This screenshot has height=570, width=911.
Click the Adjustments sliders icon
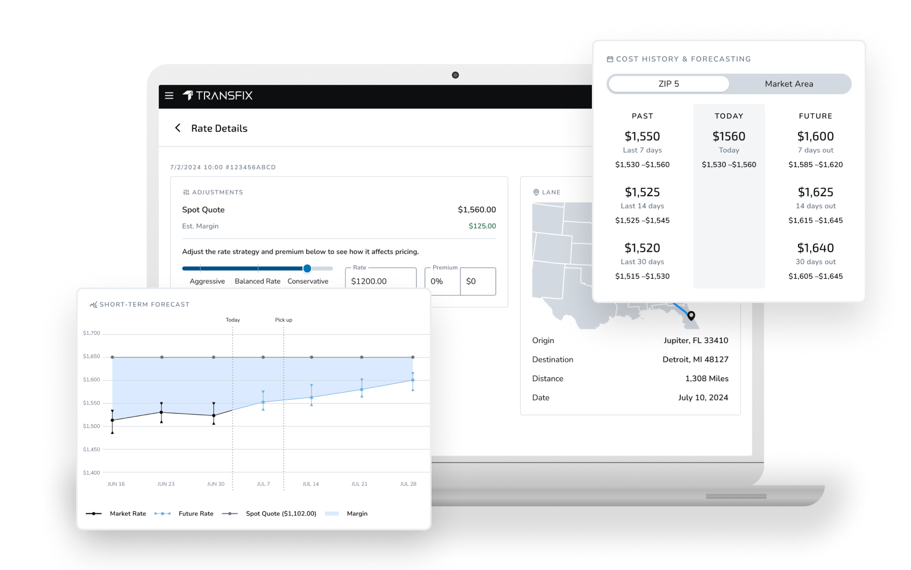[186, 192]
